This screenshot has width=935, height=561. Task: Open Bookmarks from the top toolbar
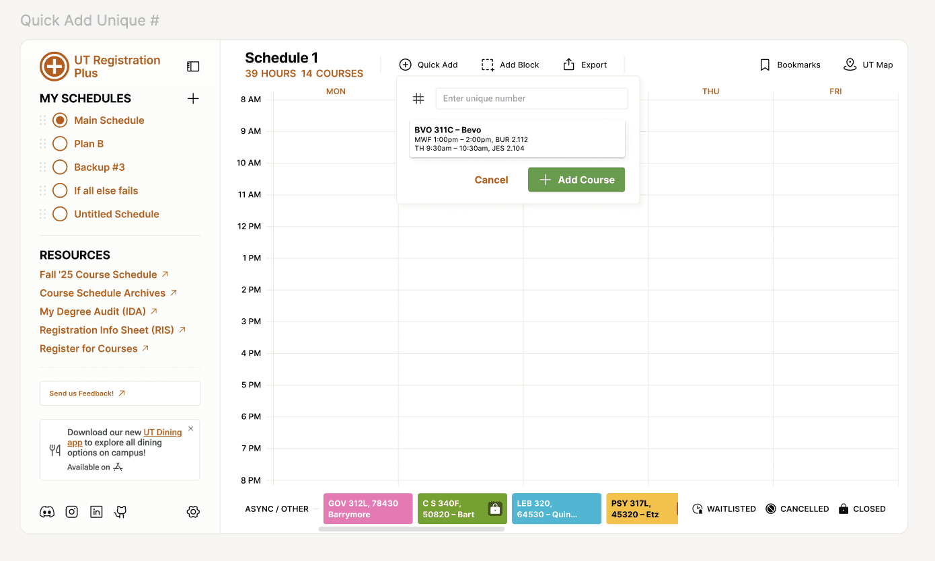tap(790, 65)
